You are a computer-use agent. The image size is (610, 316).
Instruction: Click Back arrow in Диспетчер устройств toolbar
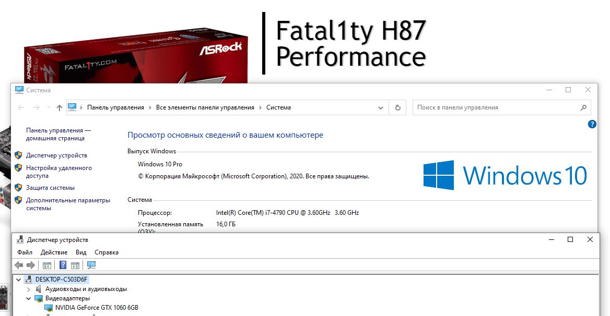[19, 265]
